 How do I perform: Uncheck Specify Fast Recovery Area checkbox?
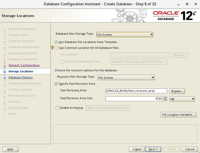56,84
